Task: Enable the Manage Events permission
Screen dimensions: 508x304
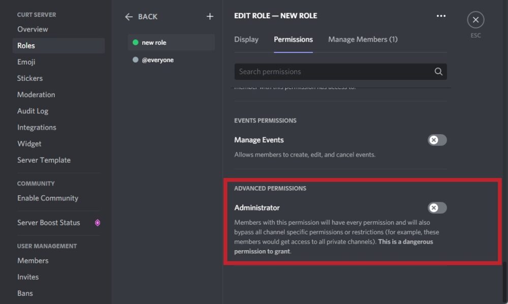Action: [436, 140]
